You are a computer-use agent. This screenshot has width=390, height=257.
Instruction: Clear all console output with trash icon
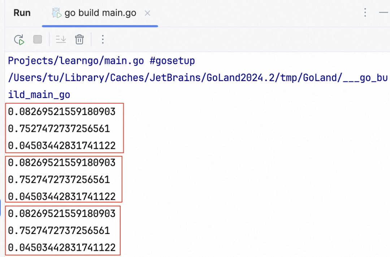(x=79, y=40)
